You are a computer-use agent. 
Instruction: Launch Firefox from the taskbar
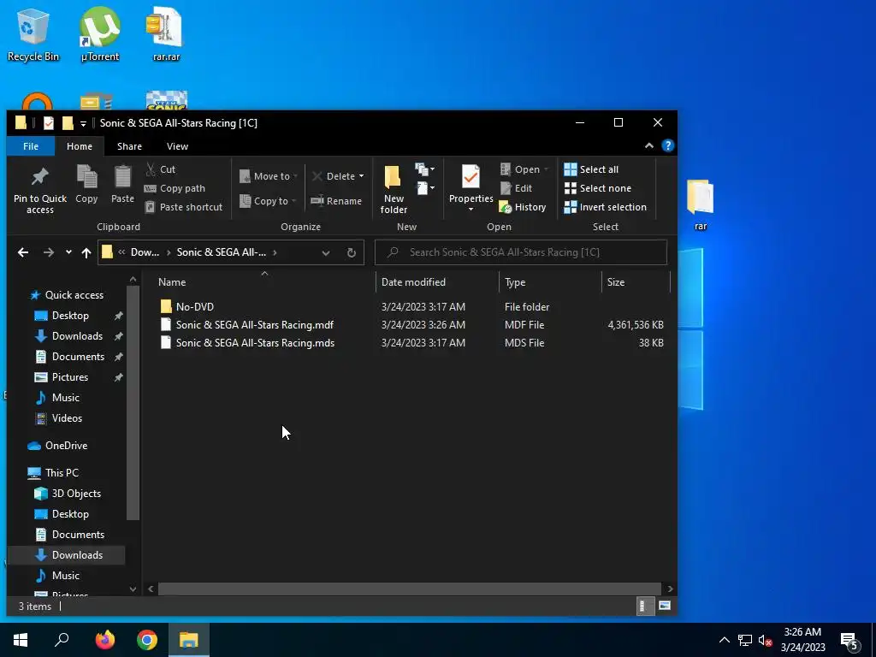click(x=105, y=640)
